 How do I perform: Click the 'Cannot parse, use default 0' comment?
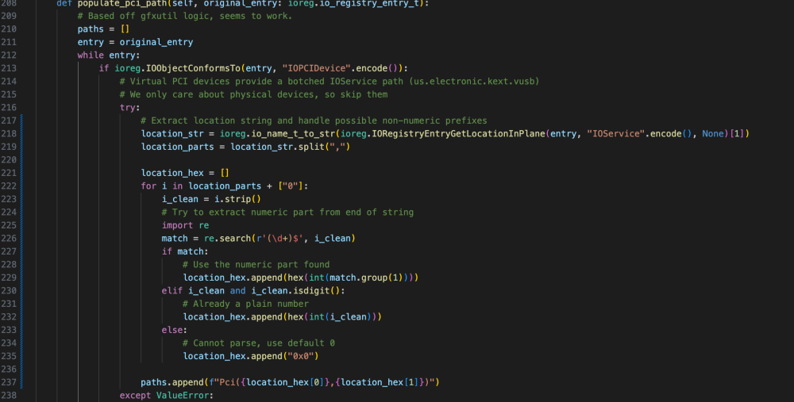click(259, 343)
